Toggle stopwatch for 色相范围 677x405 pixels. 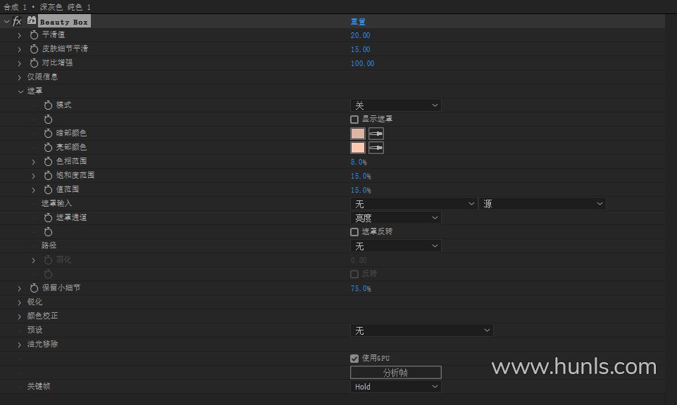pyautogui.click(x=49, y=162)
